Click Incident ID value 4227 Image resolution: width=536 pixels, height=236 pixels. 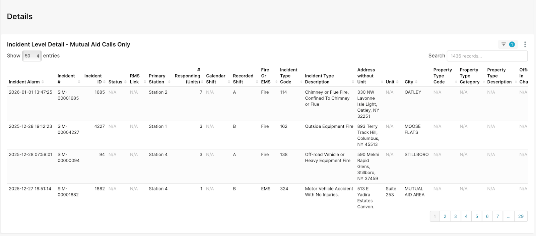99,126
